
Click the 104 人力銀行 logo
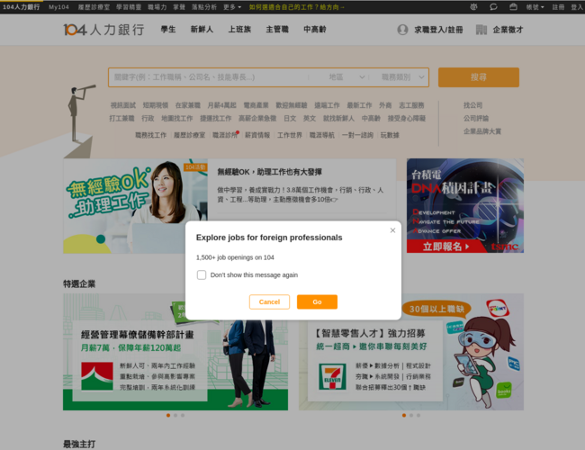pyautogui.click(x=103, y=30)
